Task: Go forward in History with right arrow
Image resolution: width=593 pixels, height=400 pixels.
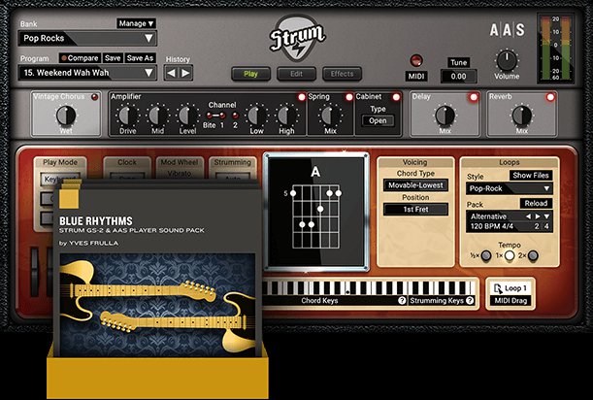Action: tap(185, 73)
